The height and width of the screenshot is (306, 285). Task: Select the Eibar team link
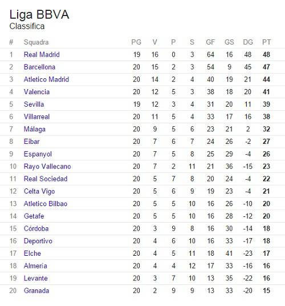tap(31, 142)
